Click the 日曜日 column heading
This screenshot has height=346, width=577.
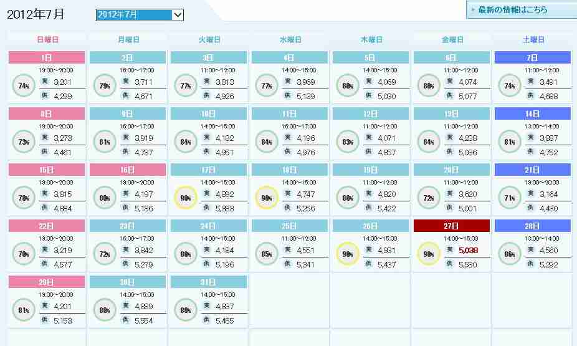(47, 39)
